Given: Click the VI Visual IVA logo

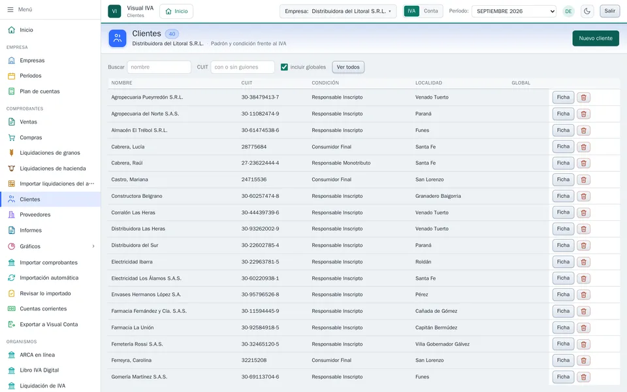Looking at the screenshot, I should coord(114,11).
